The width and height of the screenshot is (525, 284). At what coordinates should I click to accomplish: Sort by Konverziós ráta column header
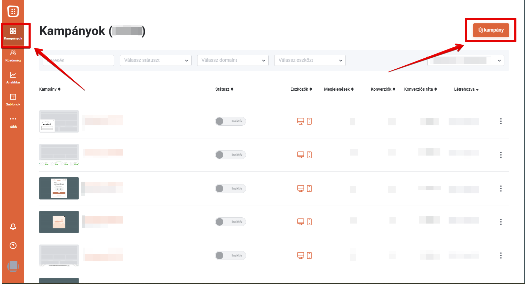tap(420, 89)
